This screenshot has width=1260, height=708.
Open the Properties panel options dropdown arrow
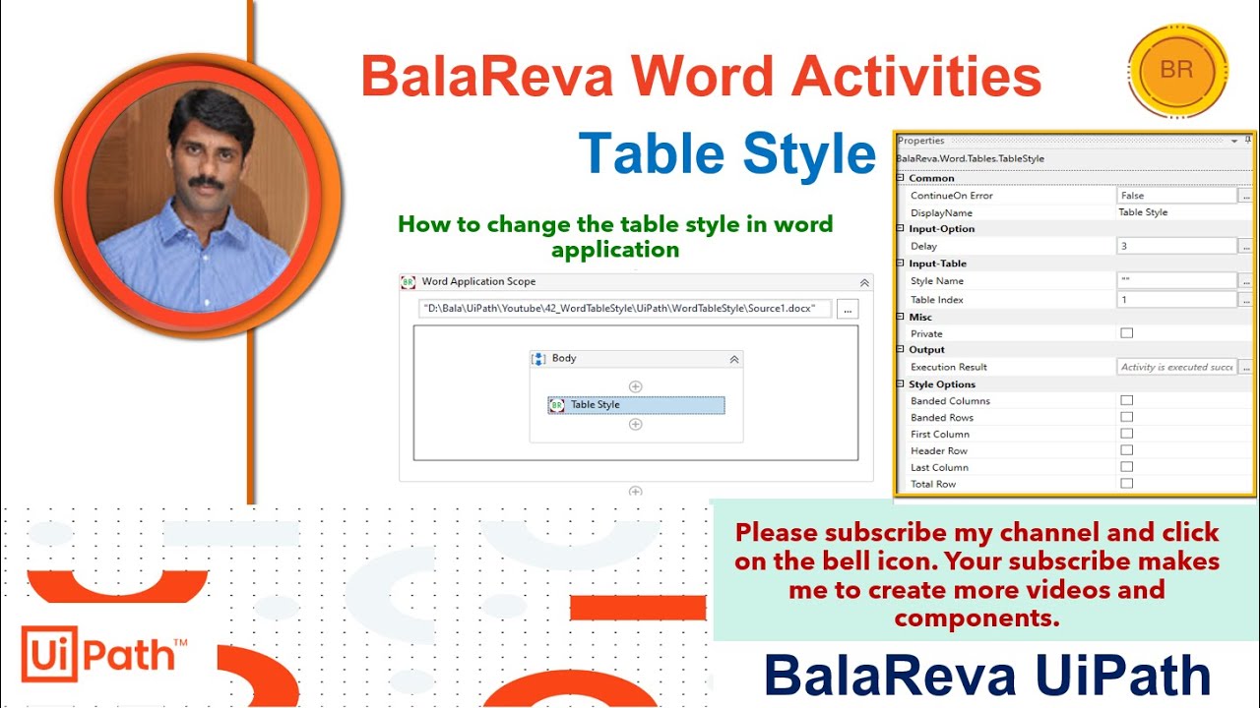[x=1234, y=142]
